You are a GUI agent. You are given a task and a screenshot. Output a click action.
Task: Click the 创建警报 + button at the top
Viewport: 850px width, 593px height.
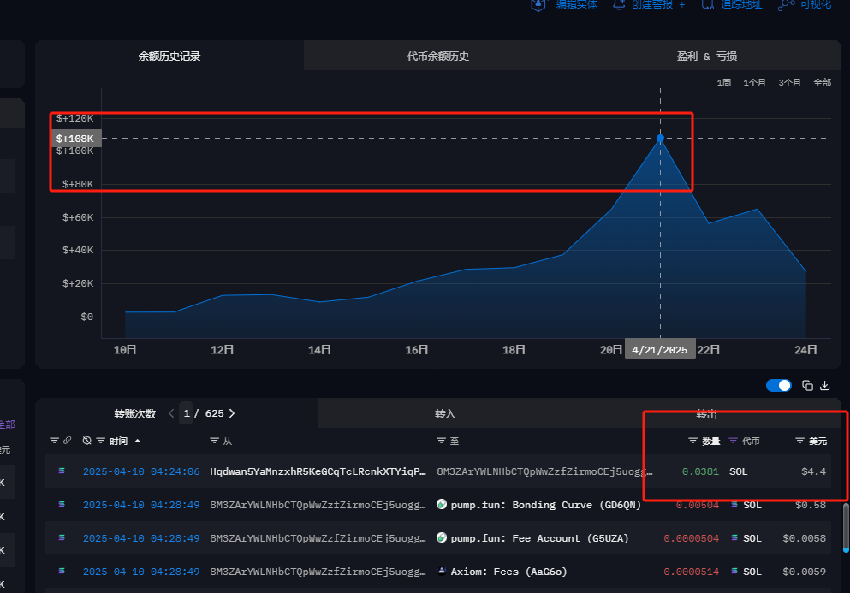coord(649,4)
